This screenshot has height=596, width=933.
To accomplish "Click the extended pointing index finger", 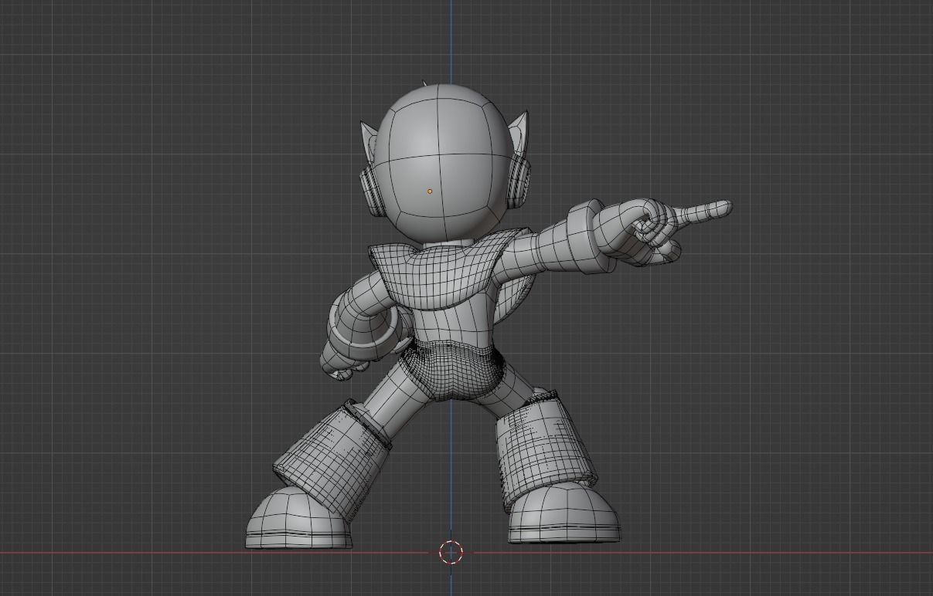I will [703, 209].
